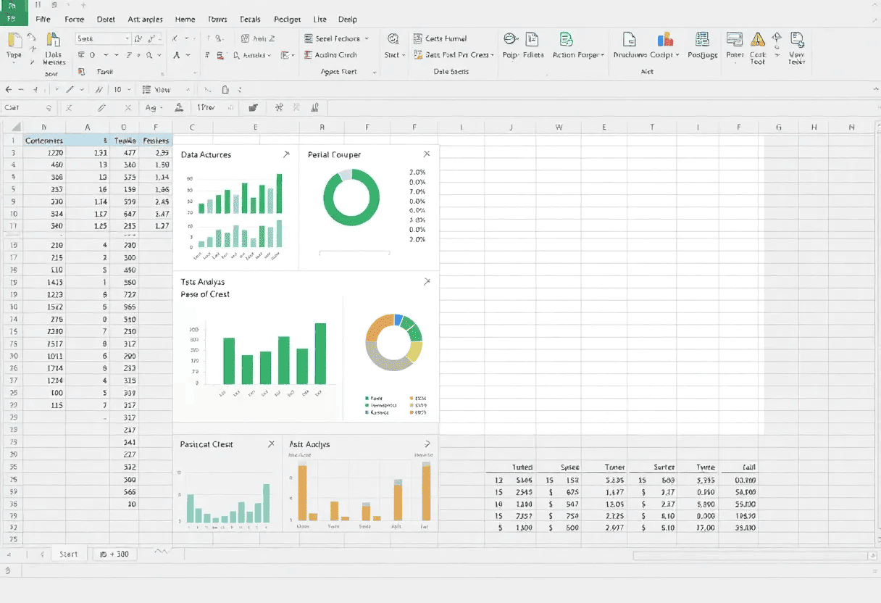Close the Pasicat Clest chart popup
881x603 pixels.
tap(271, 443)
